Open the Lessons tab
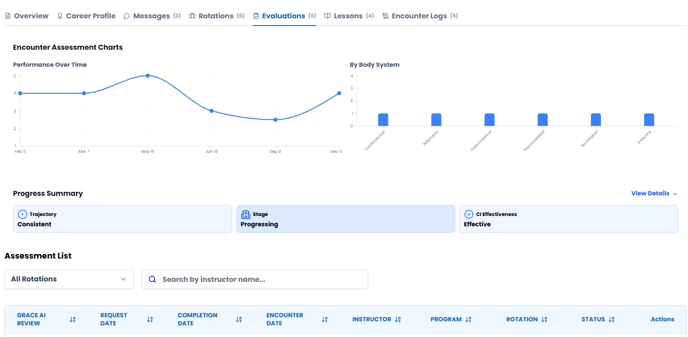Viewport: 688px width, 337px height. (x=349, y=16)
